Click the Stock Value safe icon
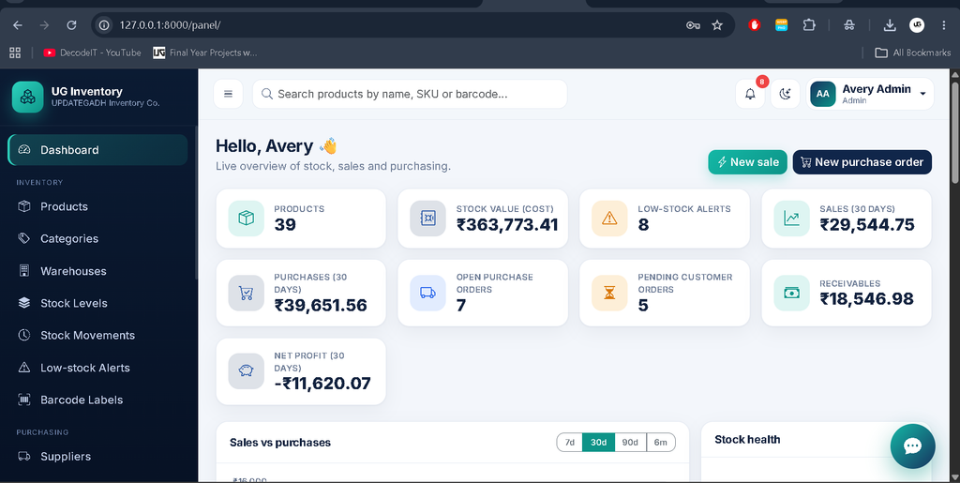 (427, 218)
